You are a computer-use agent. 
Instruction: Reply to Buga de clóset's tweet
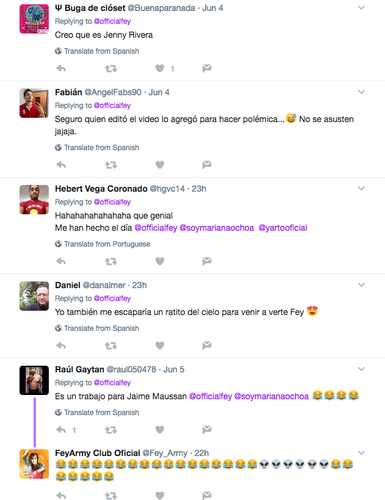(x=61, y=68)
